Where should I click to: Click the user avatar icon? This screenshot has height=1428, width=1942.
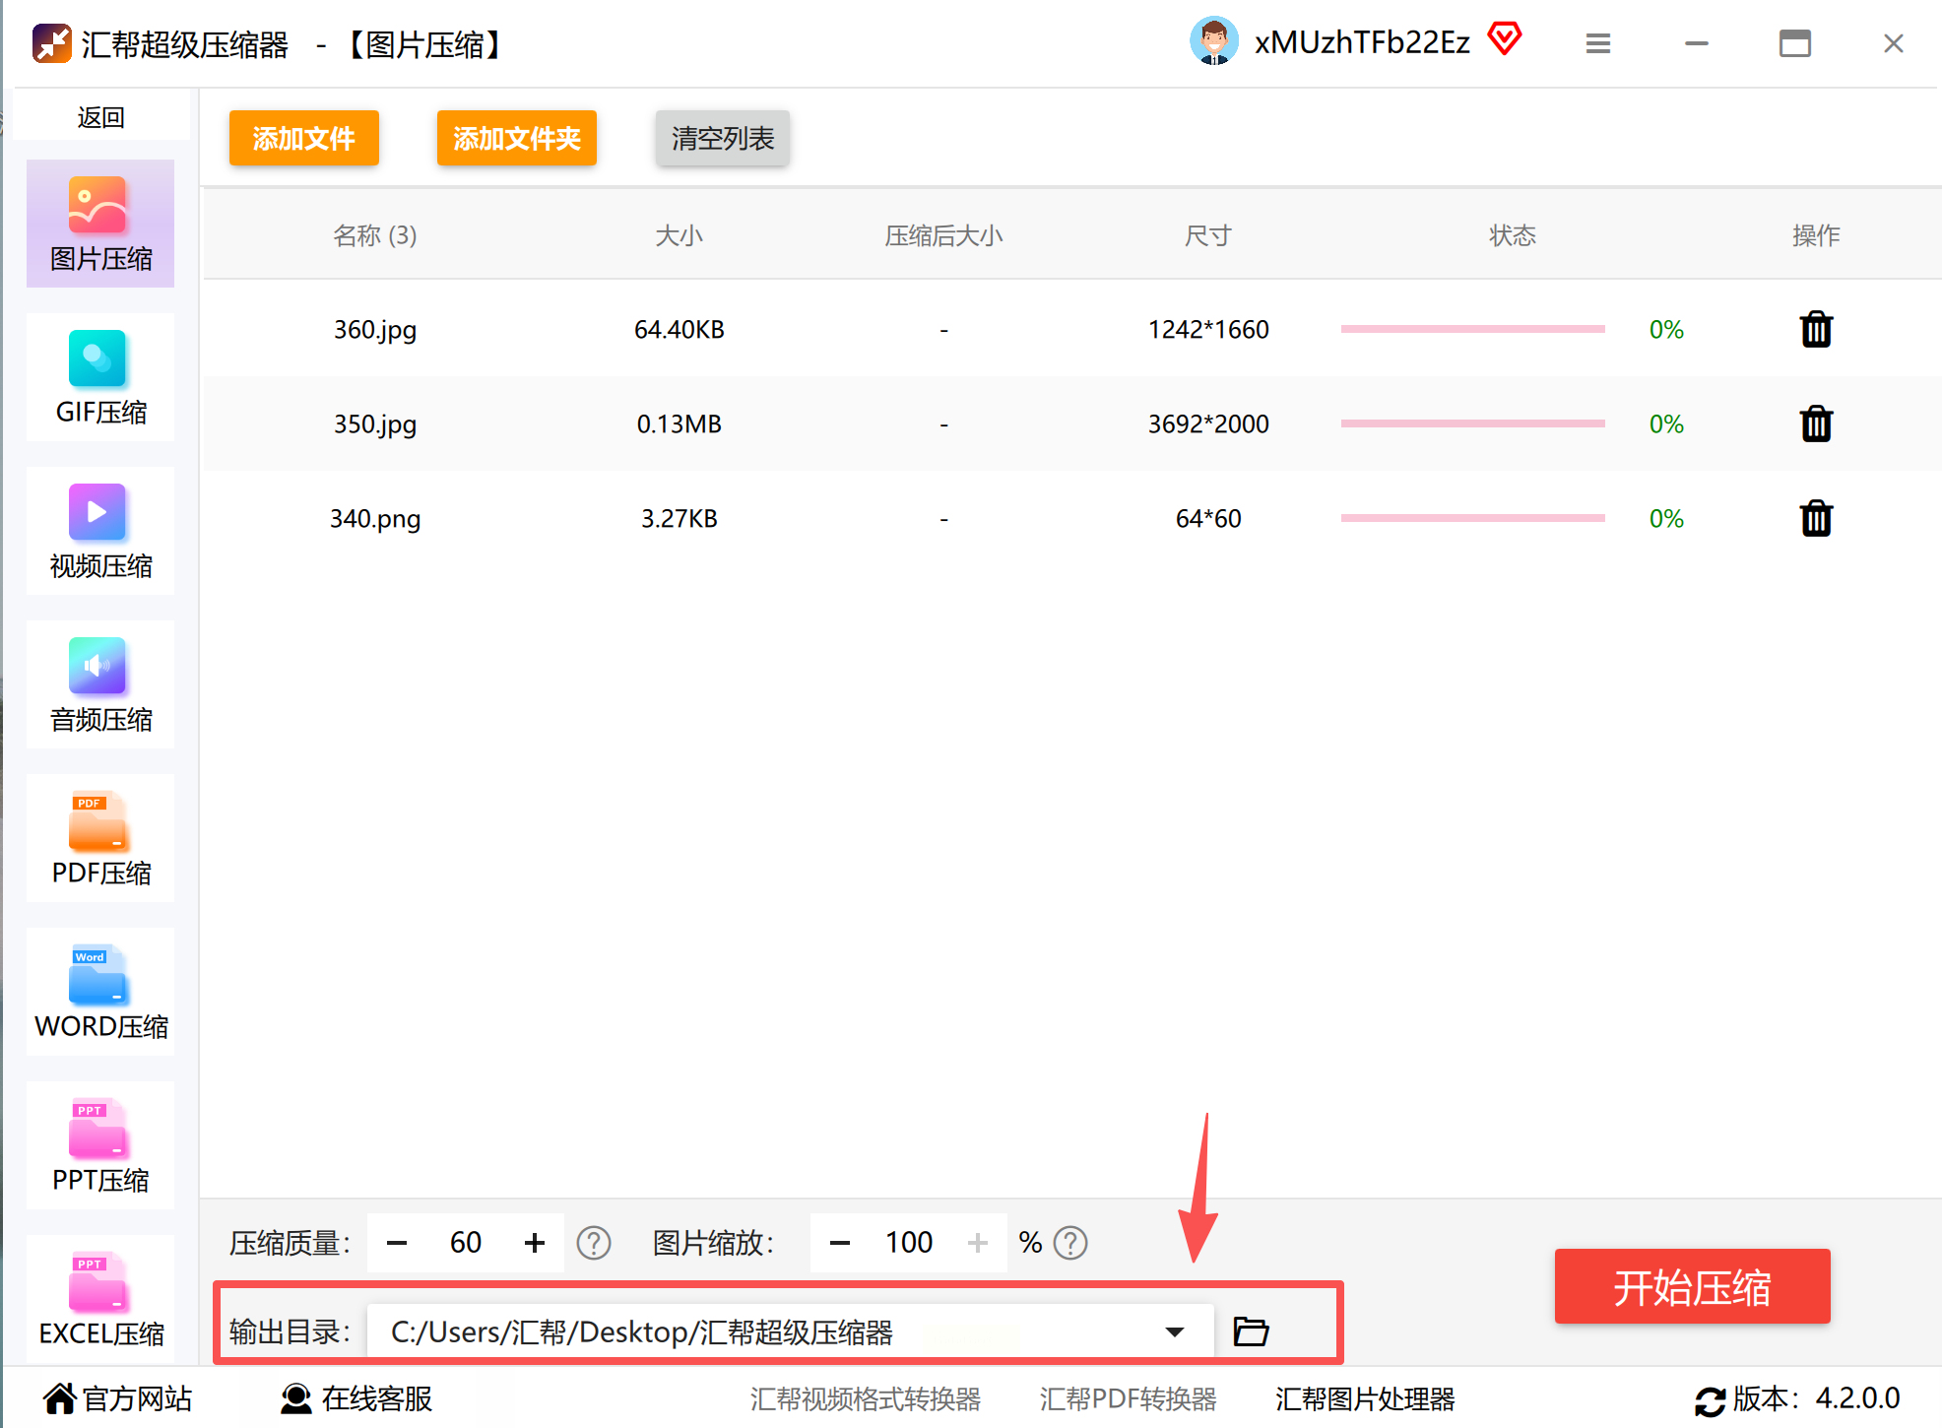(1213, 41)
